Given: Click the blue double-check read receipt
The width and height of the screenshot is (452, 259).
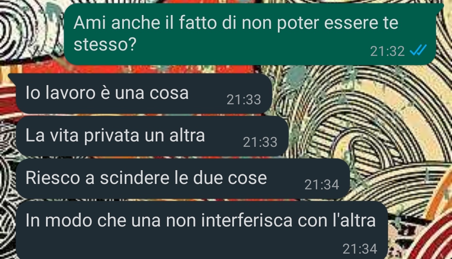Looking at the screenshot, I should click(x=418, y=50).
